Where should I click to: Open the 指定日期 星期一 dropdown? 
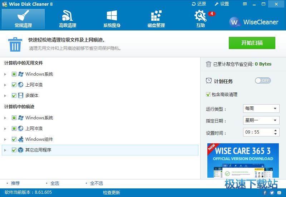[x=261, y=120]
